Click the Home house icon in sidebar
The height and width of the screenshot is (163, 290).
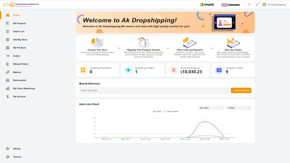(x=8, y=15)
